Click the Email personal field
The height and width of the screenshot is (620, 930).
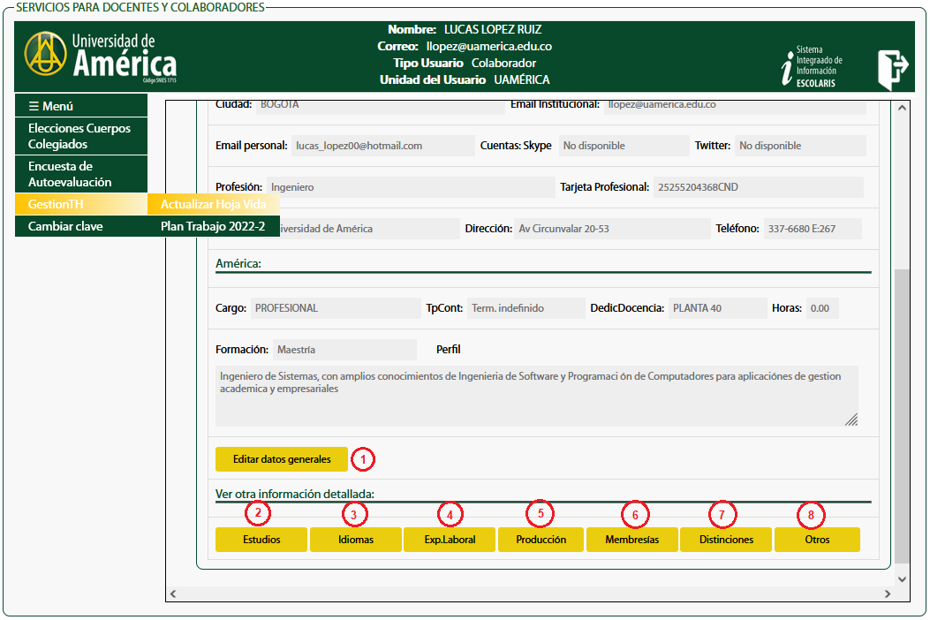click(383, 146)
